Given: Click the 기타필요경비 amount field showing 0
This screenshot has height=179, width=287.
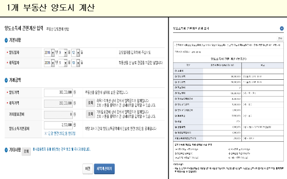Looking at the screenshot, I should (58, 115).
